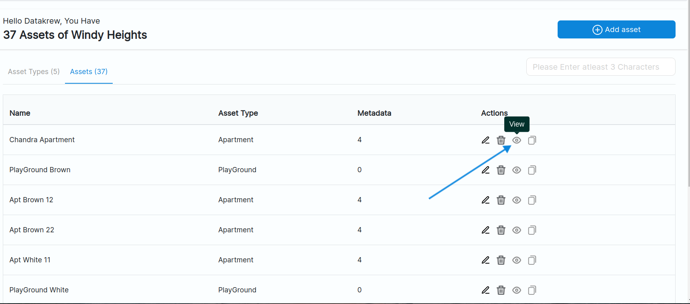Click PlayGround type in PlayGround Brown row
Viewport: 690px width, 304px height.
(x=237, y=170)
